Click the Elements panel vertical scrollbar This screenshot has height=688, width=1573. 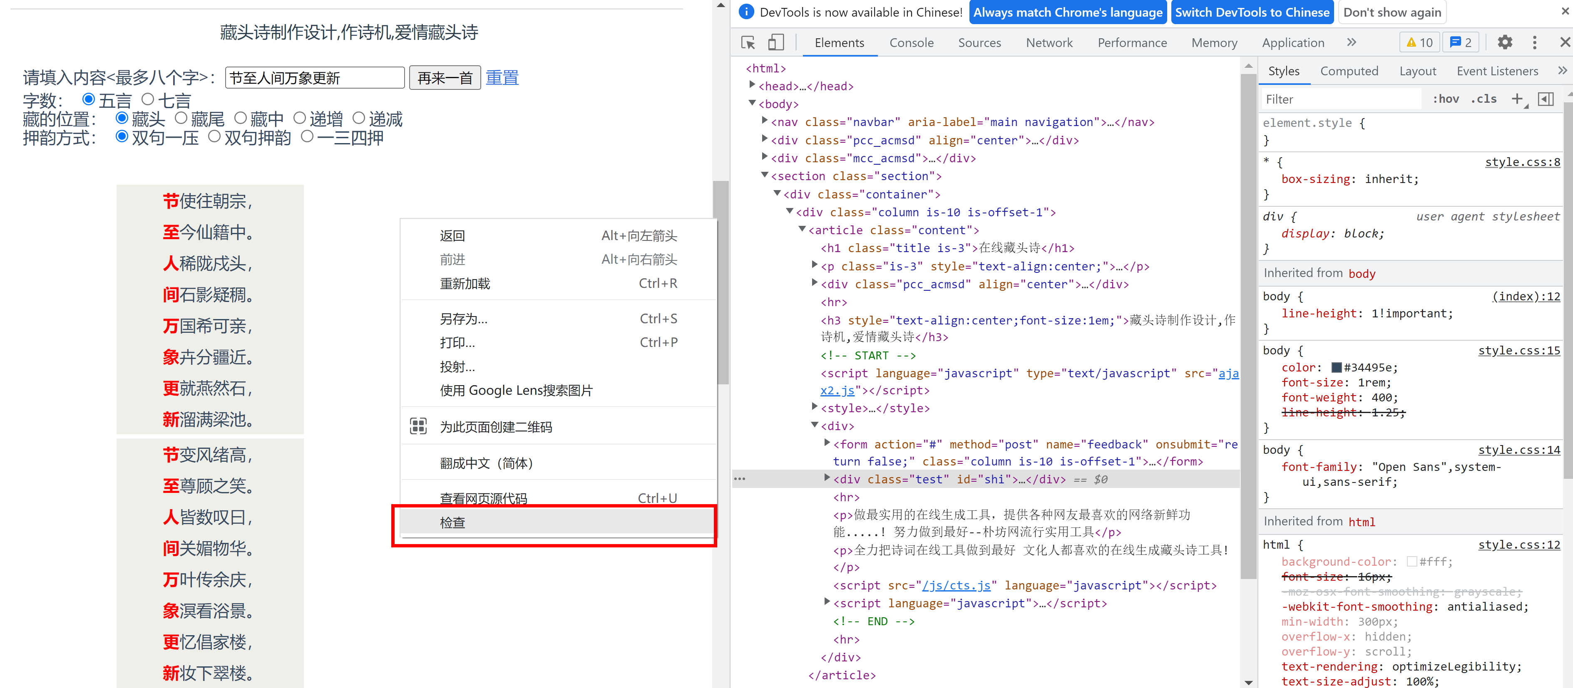1248,327
